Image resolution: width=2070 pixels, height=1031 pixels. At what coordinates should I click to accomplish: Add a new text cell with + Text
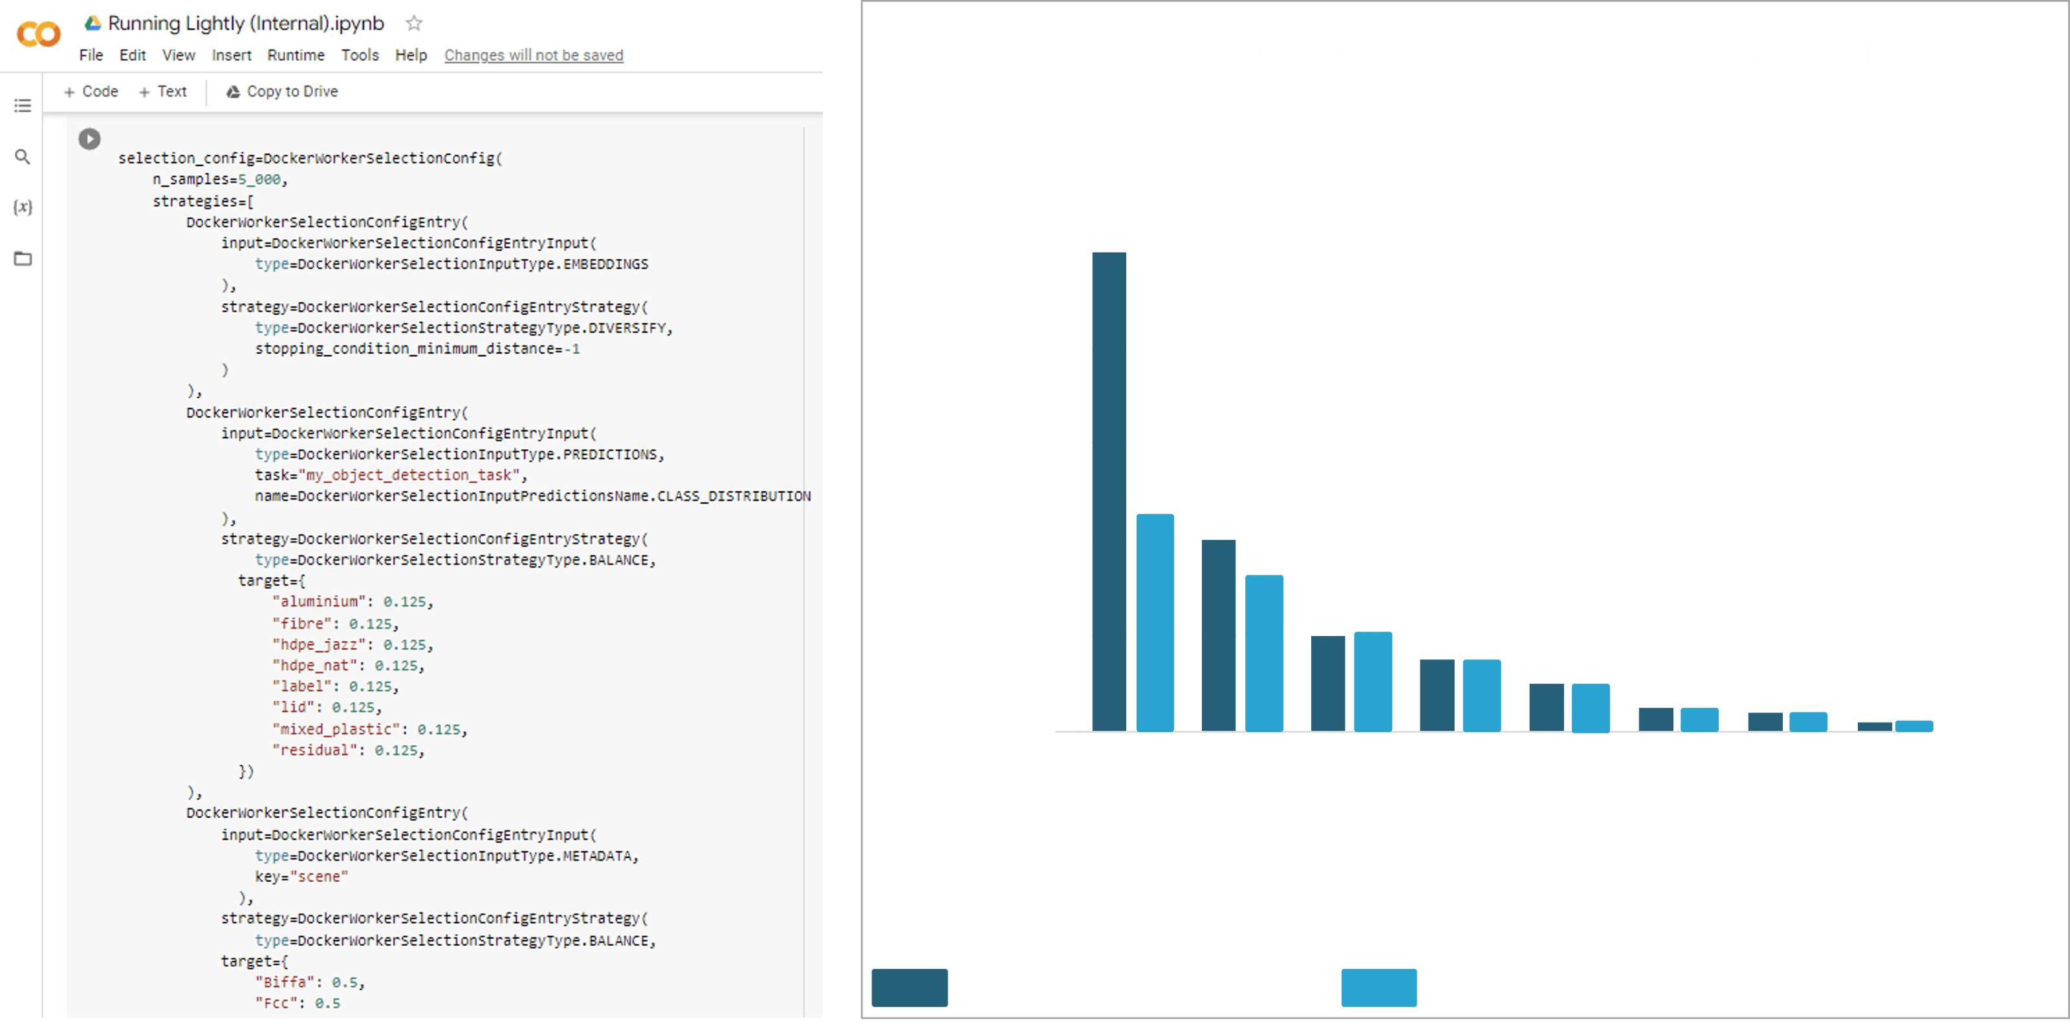click(164, 90)
